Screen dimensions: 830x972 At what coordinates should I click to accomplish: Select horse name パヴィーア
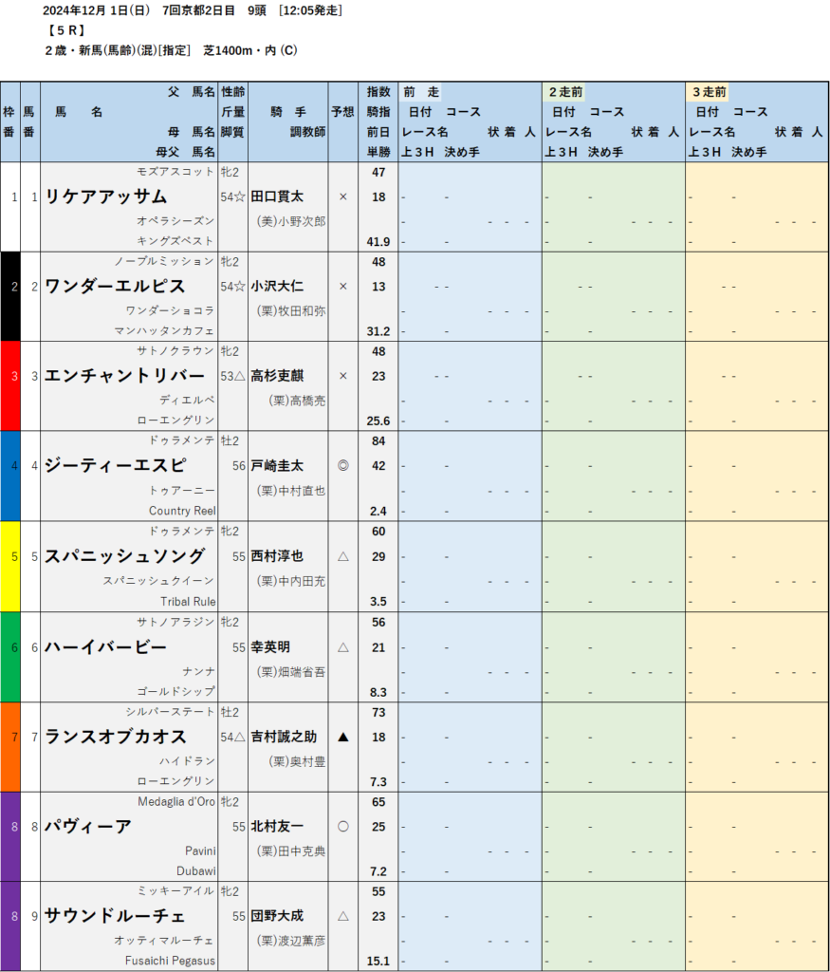pyautogui.click(x=88, y=827)
